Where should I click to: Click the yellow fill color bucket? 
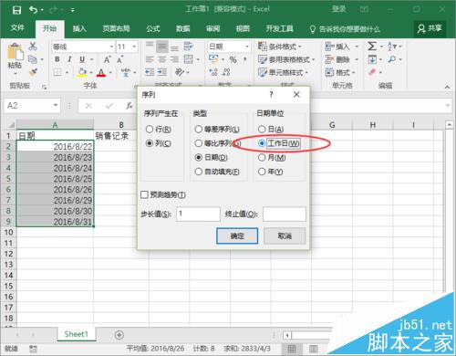click(82, 72)
